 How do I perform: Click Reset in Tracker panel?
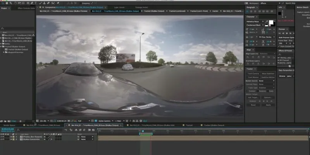(x=253, y=105)
